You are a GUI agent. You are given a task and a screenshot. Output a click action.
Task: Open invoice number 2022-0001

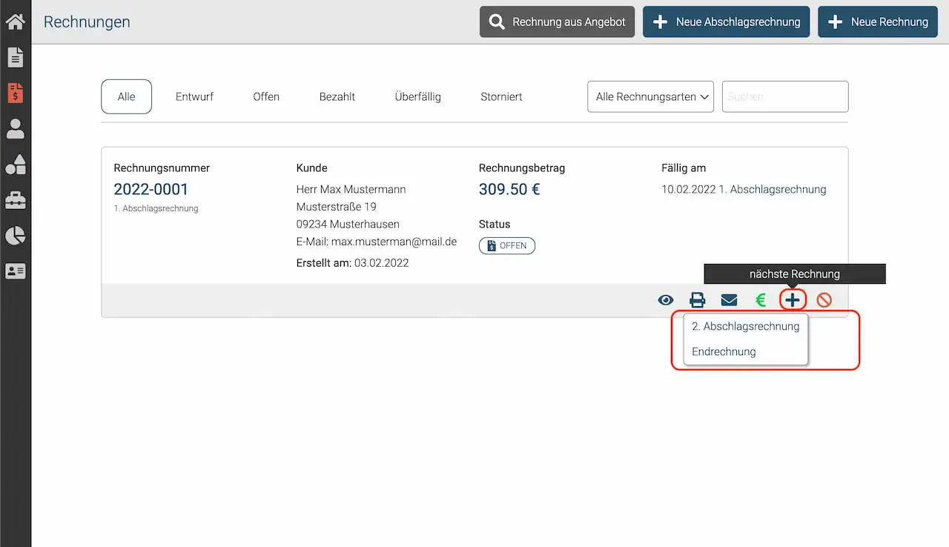click(x=151, y=189)
